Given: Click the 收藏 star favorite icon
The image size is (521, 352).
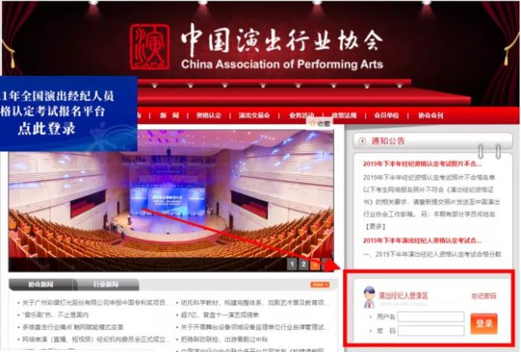Looking at the screenshot, I should pos(313,124).
